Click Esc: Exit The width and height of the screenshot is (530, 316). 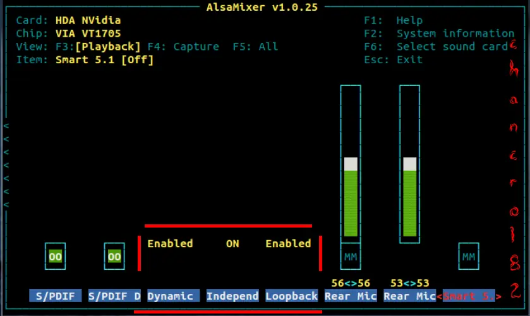click(x=393, y=60)
